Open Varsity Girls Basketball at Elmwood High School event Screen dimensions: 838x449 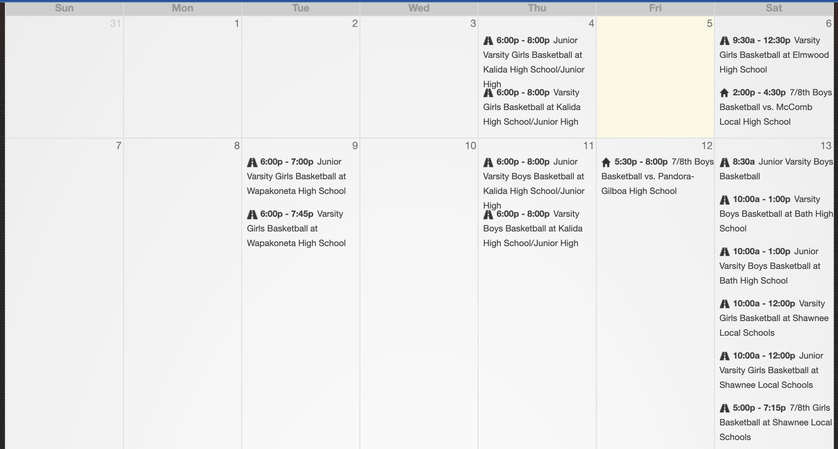[x=774, y=55]
